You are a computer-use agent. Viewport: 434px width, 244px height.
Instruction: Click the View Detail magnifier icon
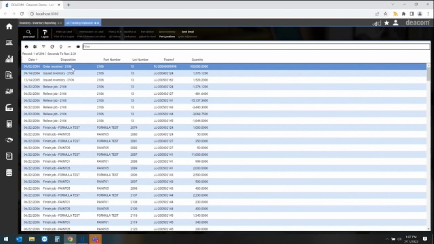click(x=28, y=33)
